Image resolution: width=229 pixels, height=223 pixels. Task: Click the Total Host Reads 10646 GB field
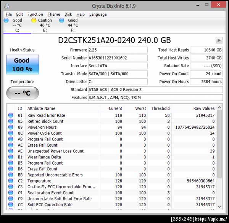point(206,50)
